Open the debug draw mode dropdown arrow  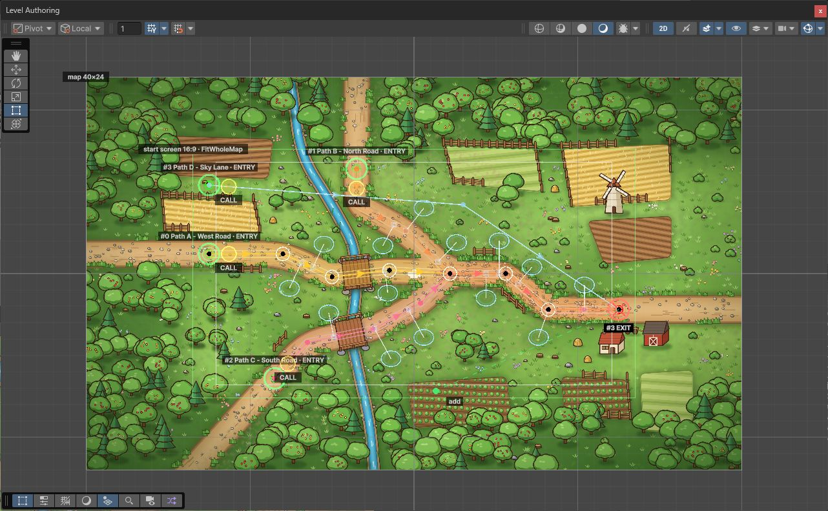pyautogui.click(x=636, y=28)
